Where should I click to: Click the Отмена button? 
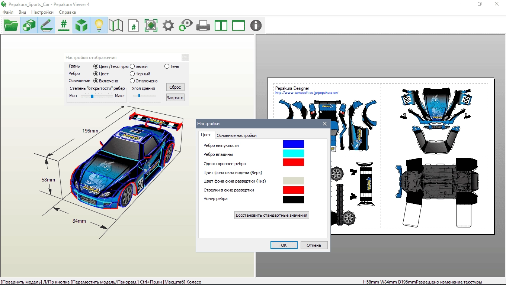[314, 245]
